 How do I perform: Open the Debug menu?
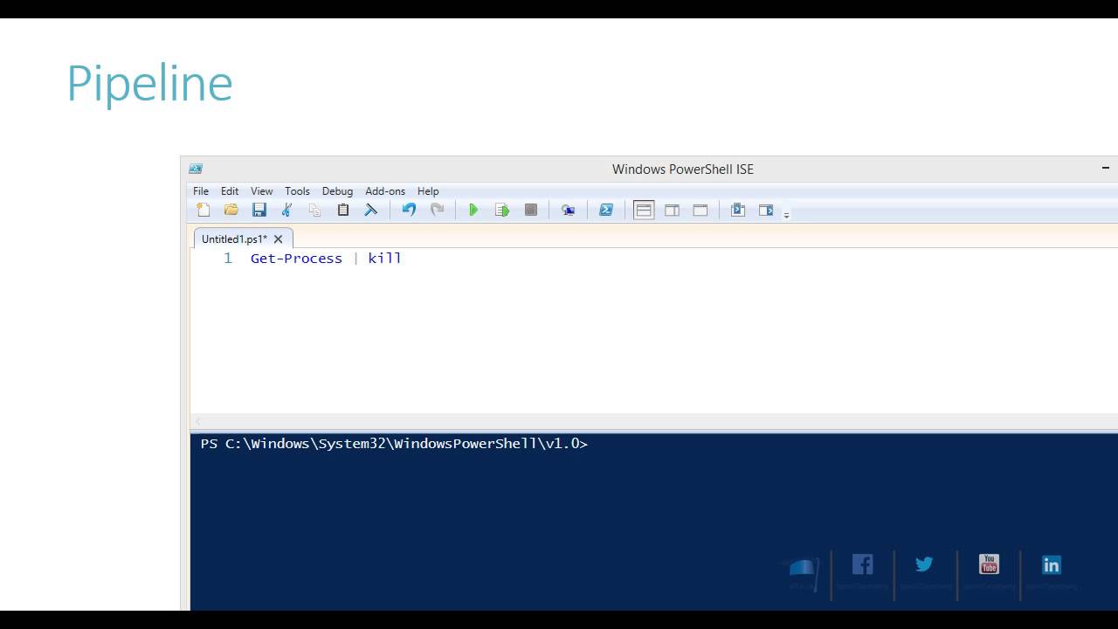click(x=337, y=191)
